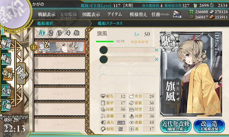Open the 任務 quest menu

click(160, 14)
